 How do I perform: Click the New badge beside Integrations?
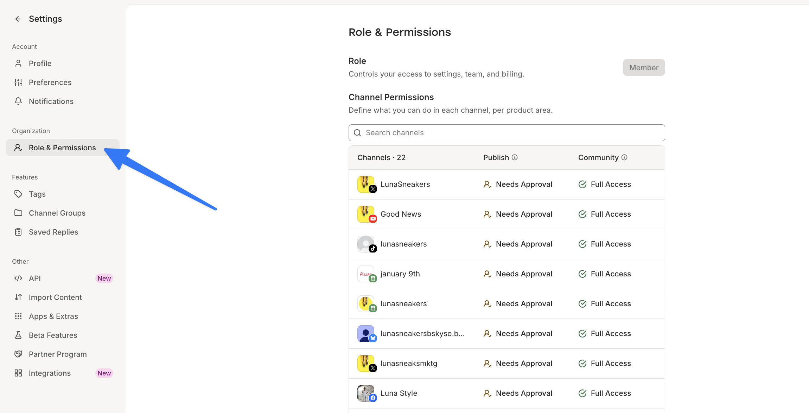pos(104,373)
